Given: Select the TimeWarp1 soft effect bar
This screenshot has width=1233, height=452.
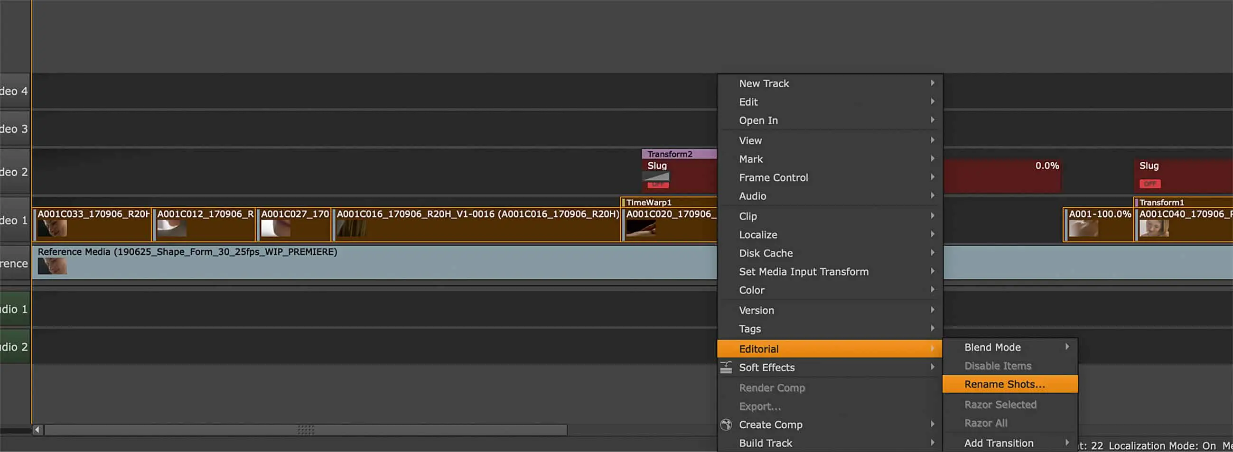Looking at the screenshot, I should pos(668,203).
